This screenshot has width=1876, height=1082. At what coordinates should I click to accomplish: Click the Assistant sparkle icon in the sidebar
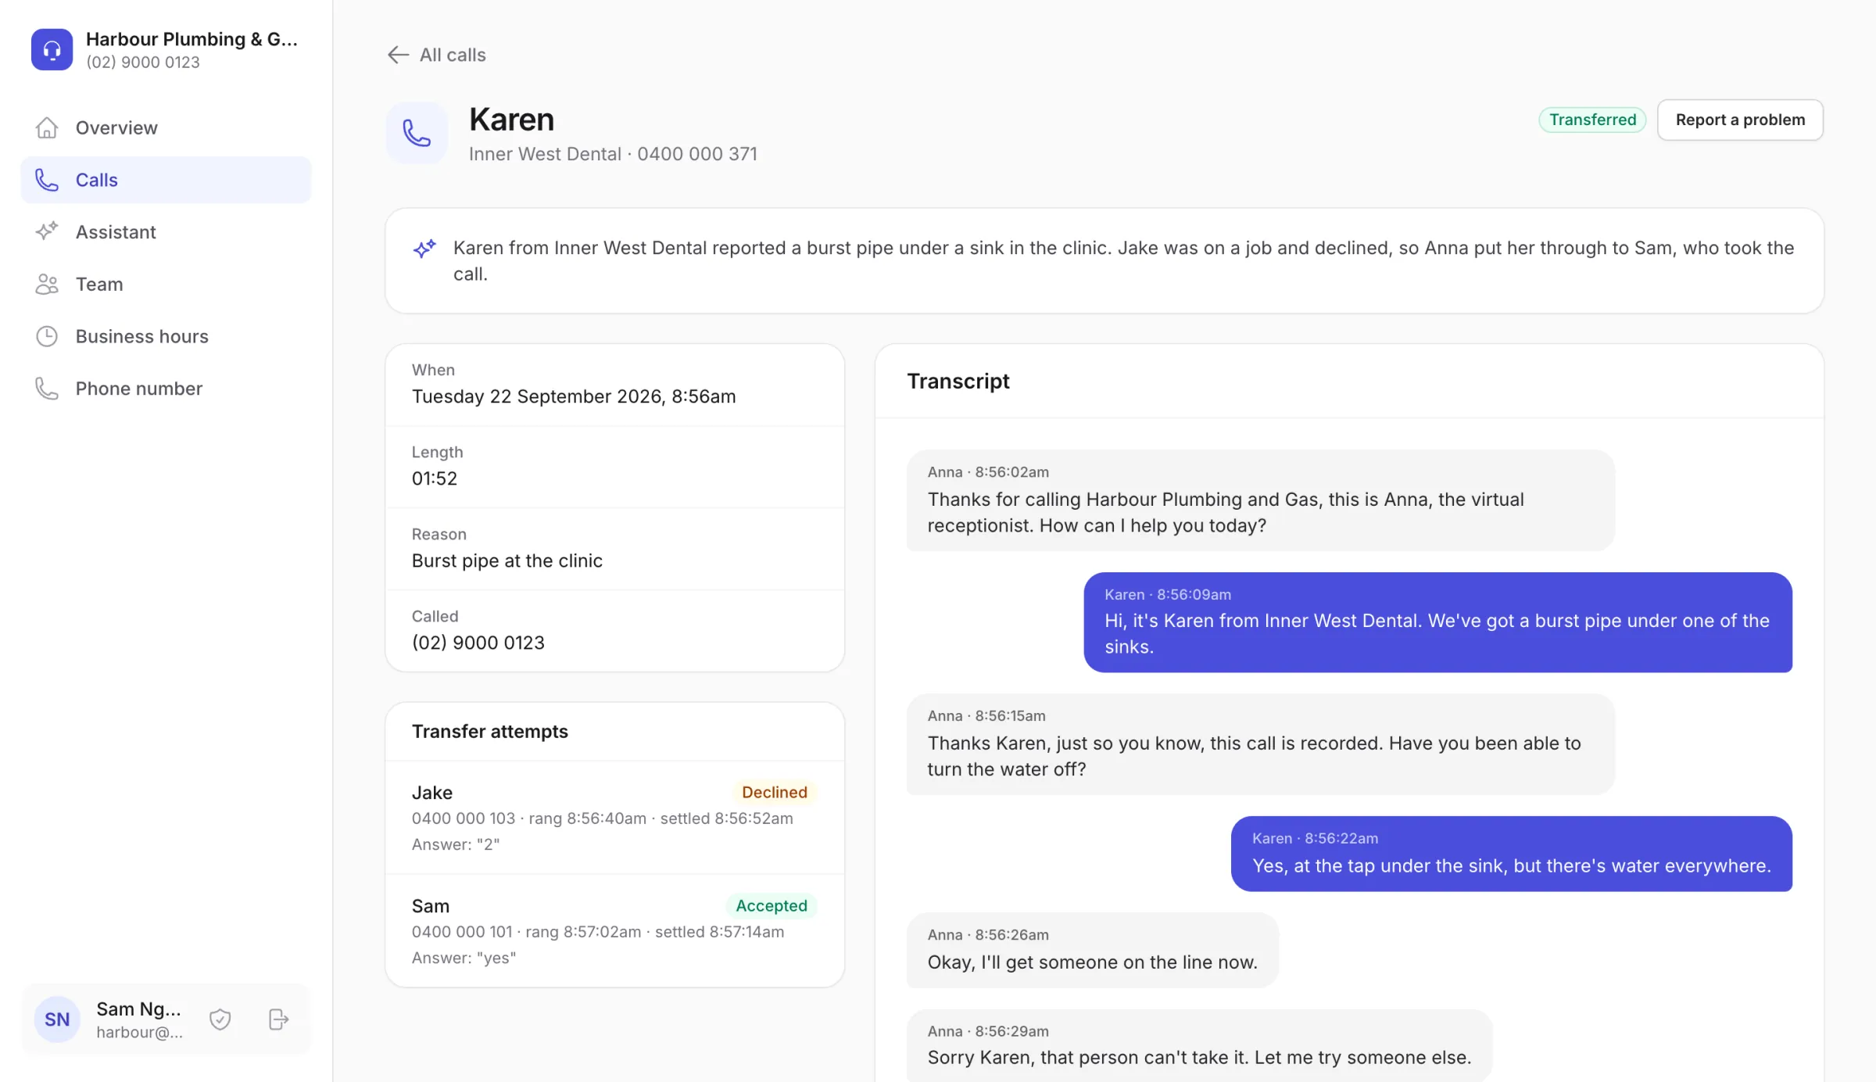[x=47, y=231]
